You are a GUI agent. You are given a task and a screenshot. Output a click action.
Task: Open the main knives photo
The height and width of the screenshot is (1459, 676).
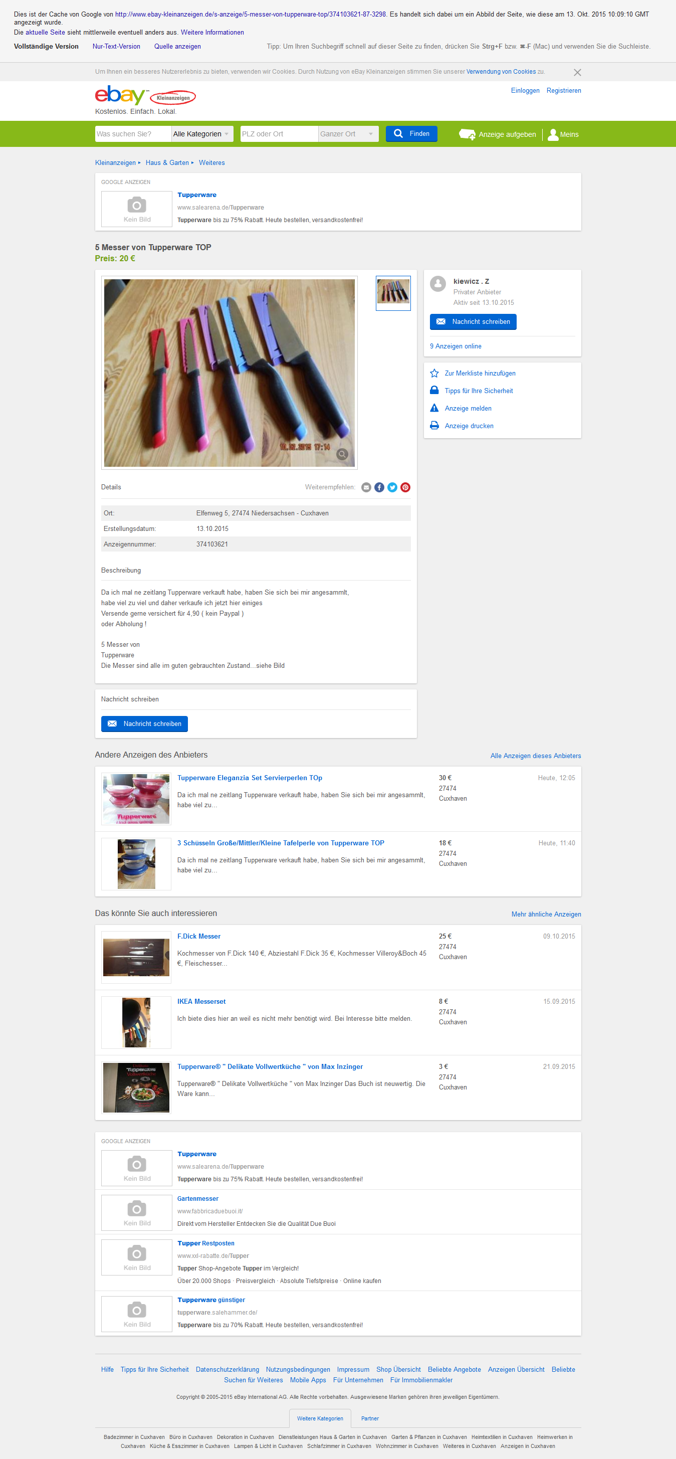(230, 373)
